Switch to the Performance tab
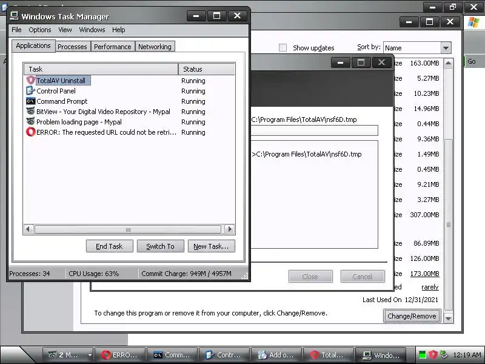The height and width of the screenshot is (364, 485). pyautogui.click(x=113, y=47)
